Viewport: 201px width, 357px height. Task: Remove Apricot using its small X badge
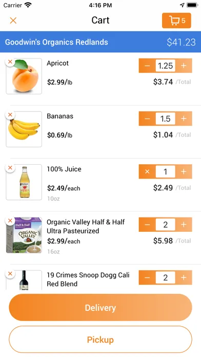(10, 62)
